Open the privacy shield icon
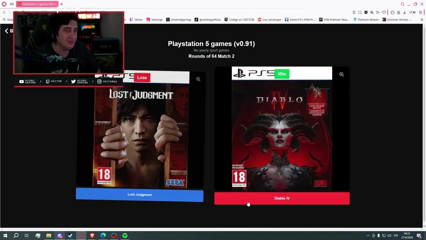426x240 pixels. 366,12
